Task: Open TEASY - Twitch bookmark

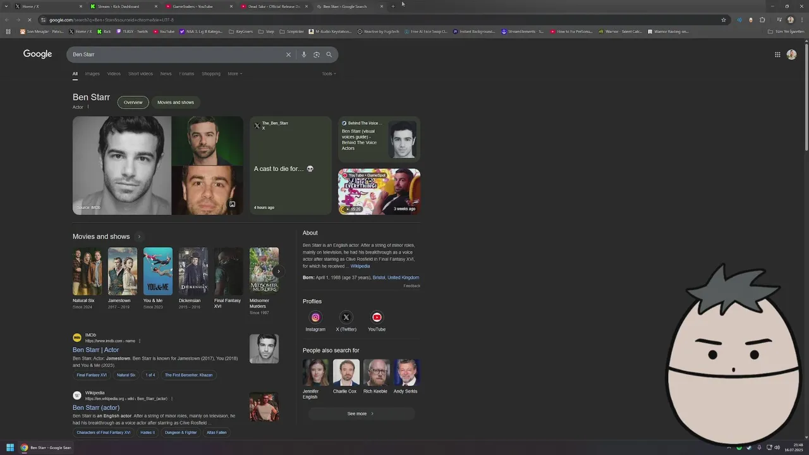Action: pyautogui.click(x=131, y=31)
